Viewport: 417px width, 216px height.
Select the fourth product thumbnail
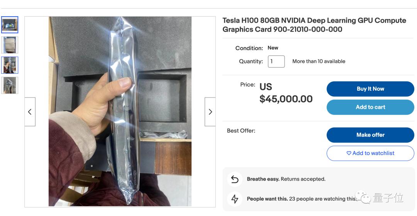(x=10, y=85)
